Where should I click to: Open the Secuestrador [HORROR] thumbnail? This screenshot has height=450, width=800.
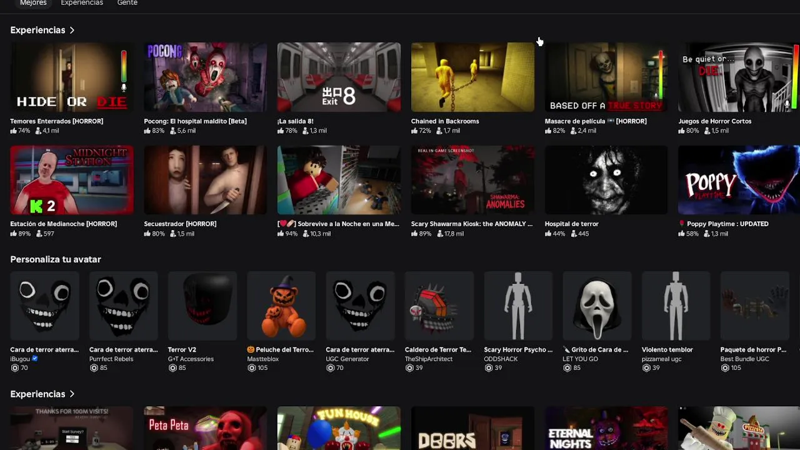click(205, 180)
